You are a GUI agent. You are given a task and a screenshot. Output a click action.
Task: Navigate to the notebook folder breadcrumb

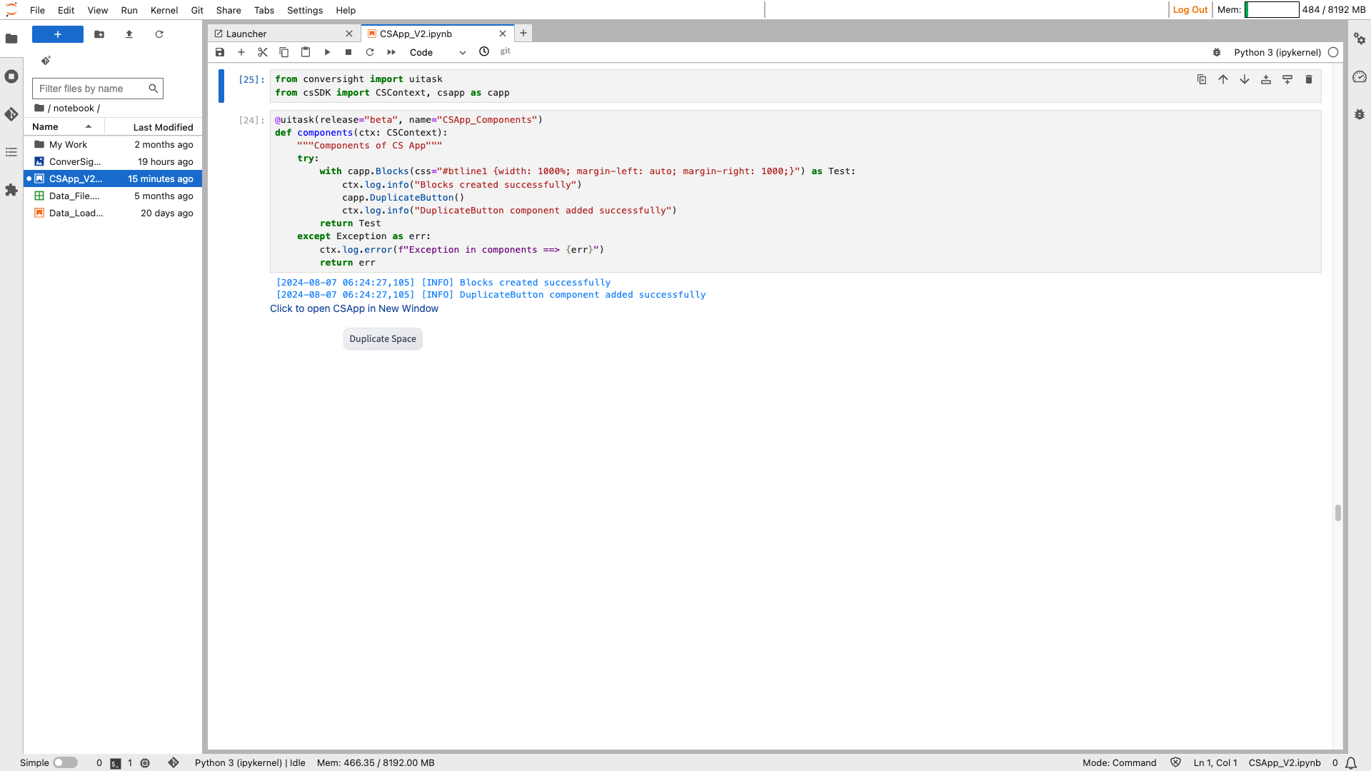click(x=74, y=109)
